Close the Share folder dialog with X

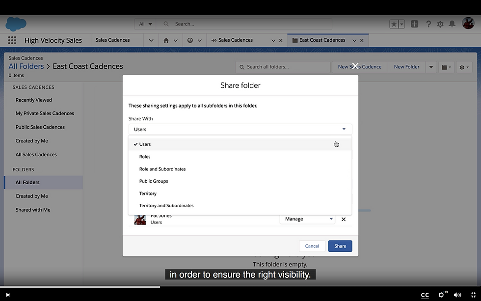tap(355, 66)
